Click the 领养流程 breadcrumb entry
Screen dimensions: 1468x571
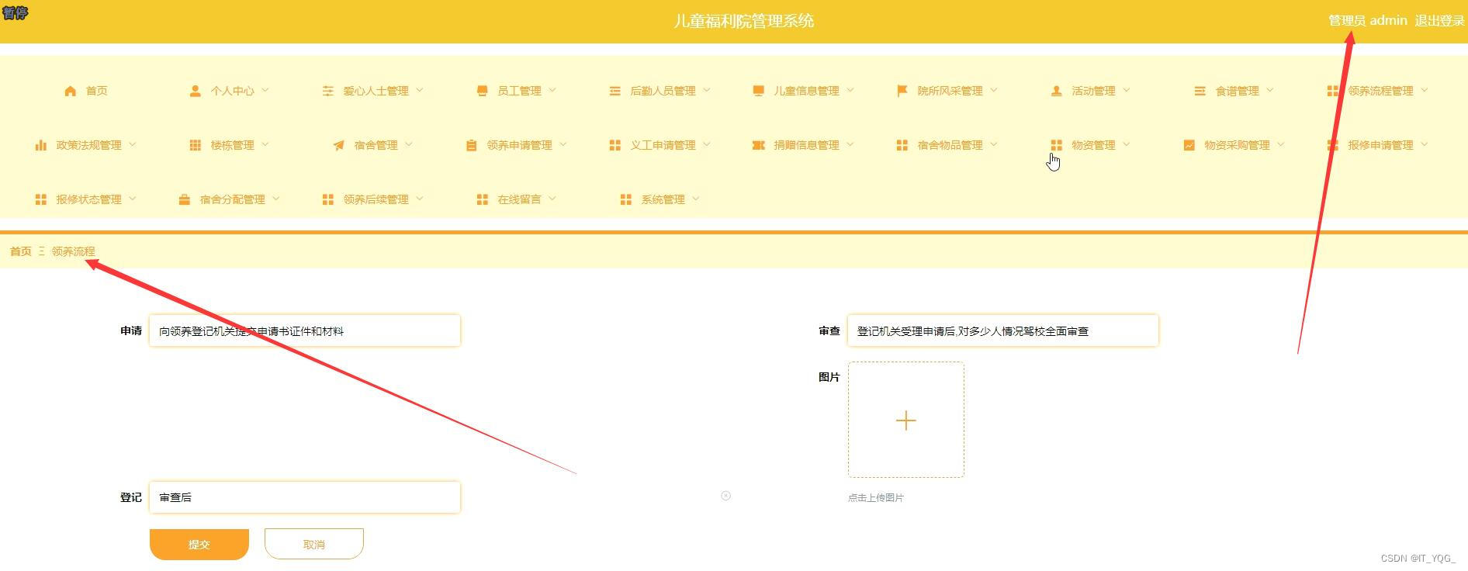point(74,251)
